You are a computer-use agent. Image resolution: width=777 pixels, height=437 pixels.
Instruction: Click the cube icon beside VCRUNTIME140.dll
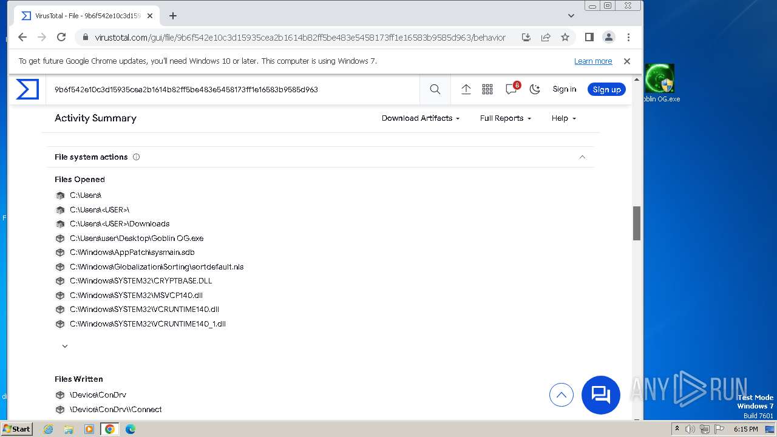[x=60, y=310]
